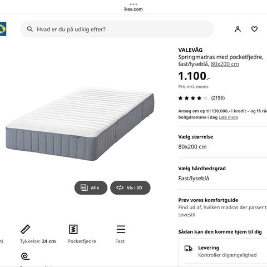The width and height of the screenshot is (267, 267).
Task: Click the VALEVÅG mattress product image
Action: tap(80, 124)
